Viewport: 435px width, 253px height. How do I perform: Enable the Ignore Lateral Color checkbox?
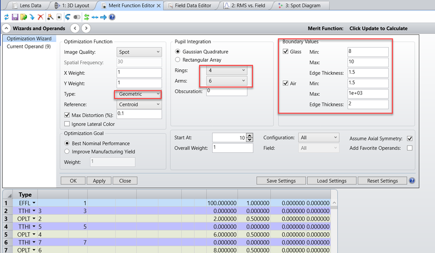68,124
